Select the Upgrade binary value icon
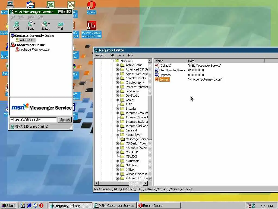This screenshot has width=278, height=209. point(157,75)
